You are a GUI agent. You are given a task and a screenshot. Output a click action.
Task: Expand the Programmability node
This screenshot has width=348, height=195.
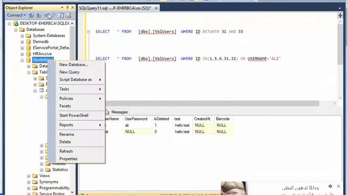click(x=29, y=188)
